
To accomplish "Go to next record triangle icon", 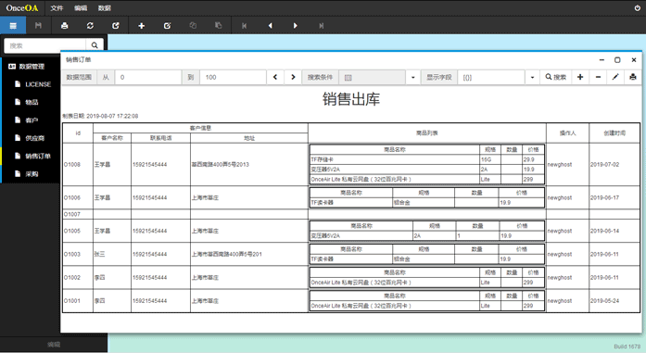I will click(296, 26).
